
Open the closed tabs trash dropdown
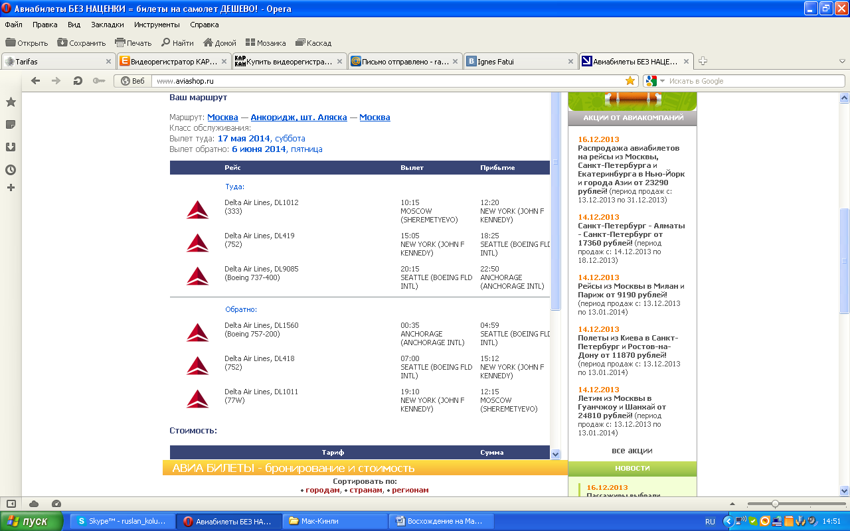[x=842, y=61]
